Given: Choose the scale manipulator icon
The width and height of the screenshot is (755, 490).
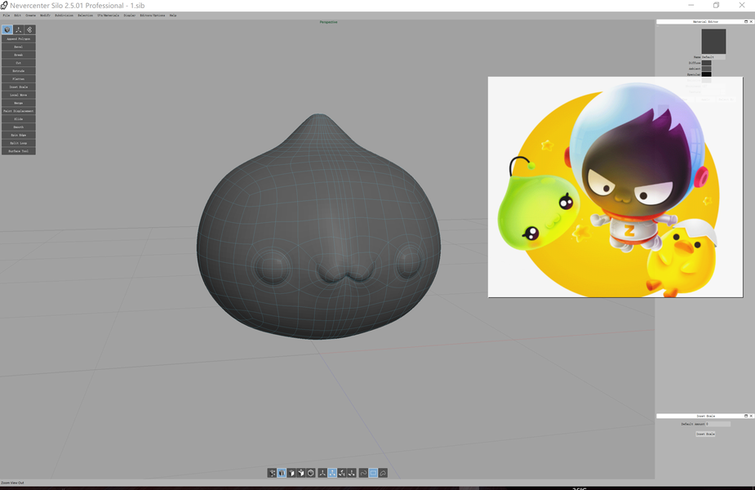Looking at the screenshot, I should point(352,473).
